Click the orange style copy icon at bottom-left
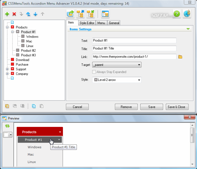197x169 pixels. click(7, 106)
